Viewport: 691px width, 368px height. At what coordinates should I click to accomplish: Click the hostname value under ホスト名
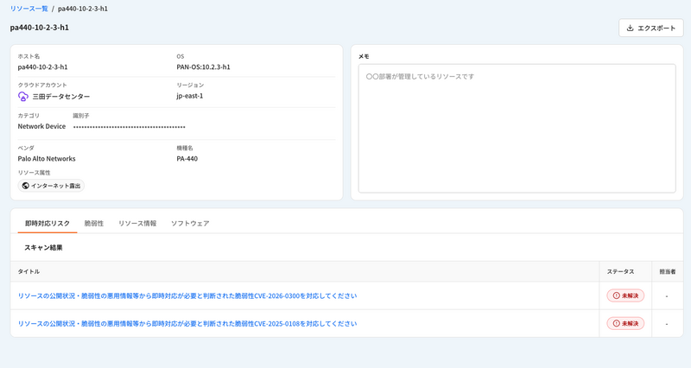tap(42, 67)
